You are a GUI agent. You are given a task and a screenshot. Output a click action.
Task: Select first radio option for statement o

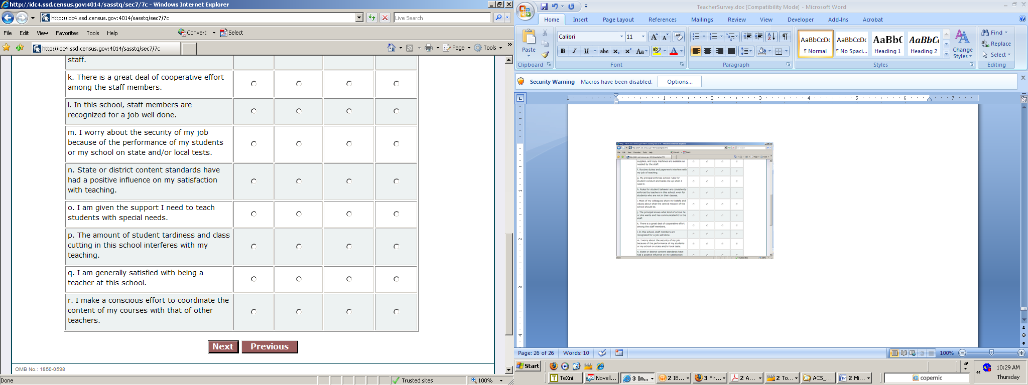[x=253, y=214]
